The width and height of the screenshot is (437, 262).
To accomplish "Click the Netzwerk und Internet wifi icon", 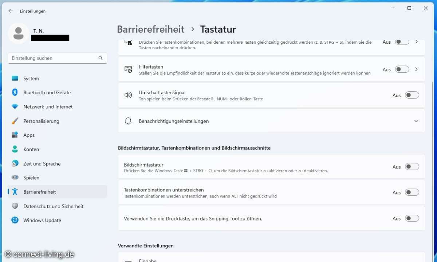I will (15, 107).
